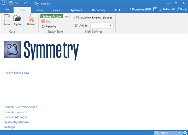Click the Re-solve button
Screen dimensions: 188x135
click(50, 27)
